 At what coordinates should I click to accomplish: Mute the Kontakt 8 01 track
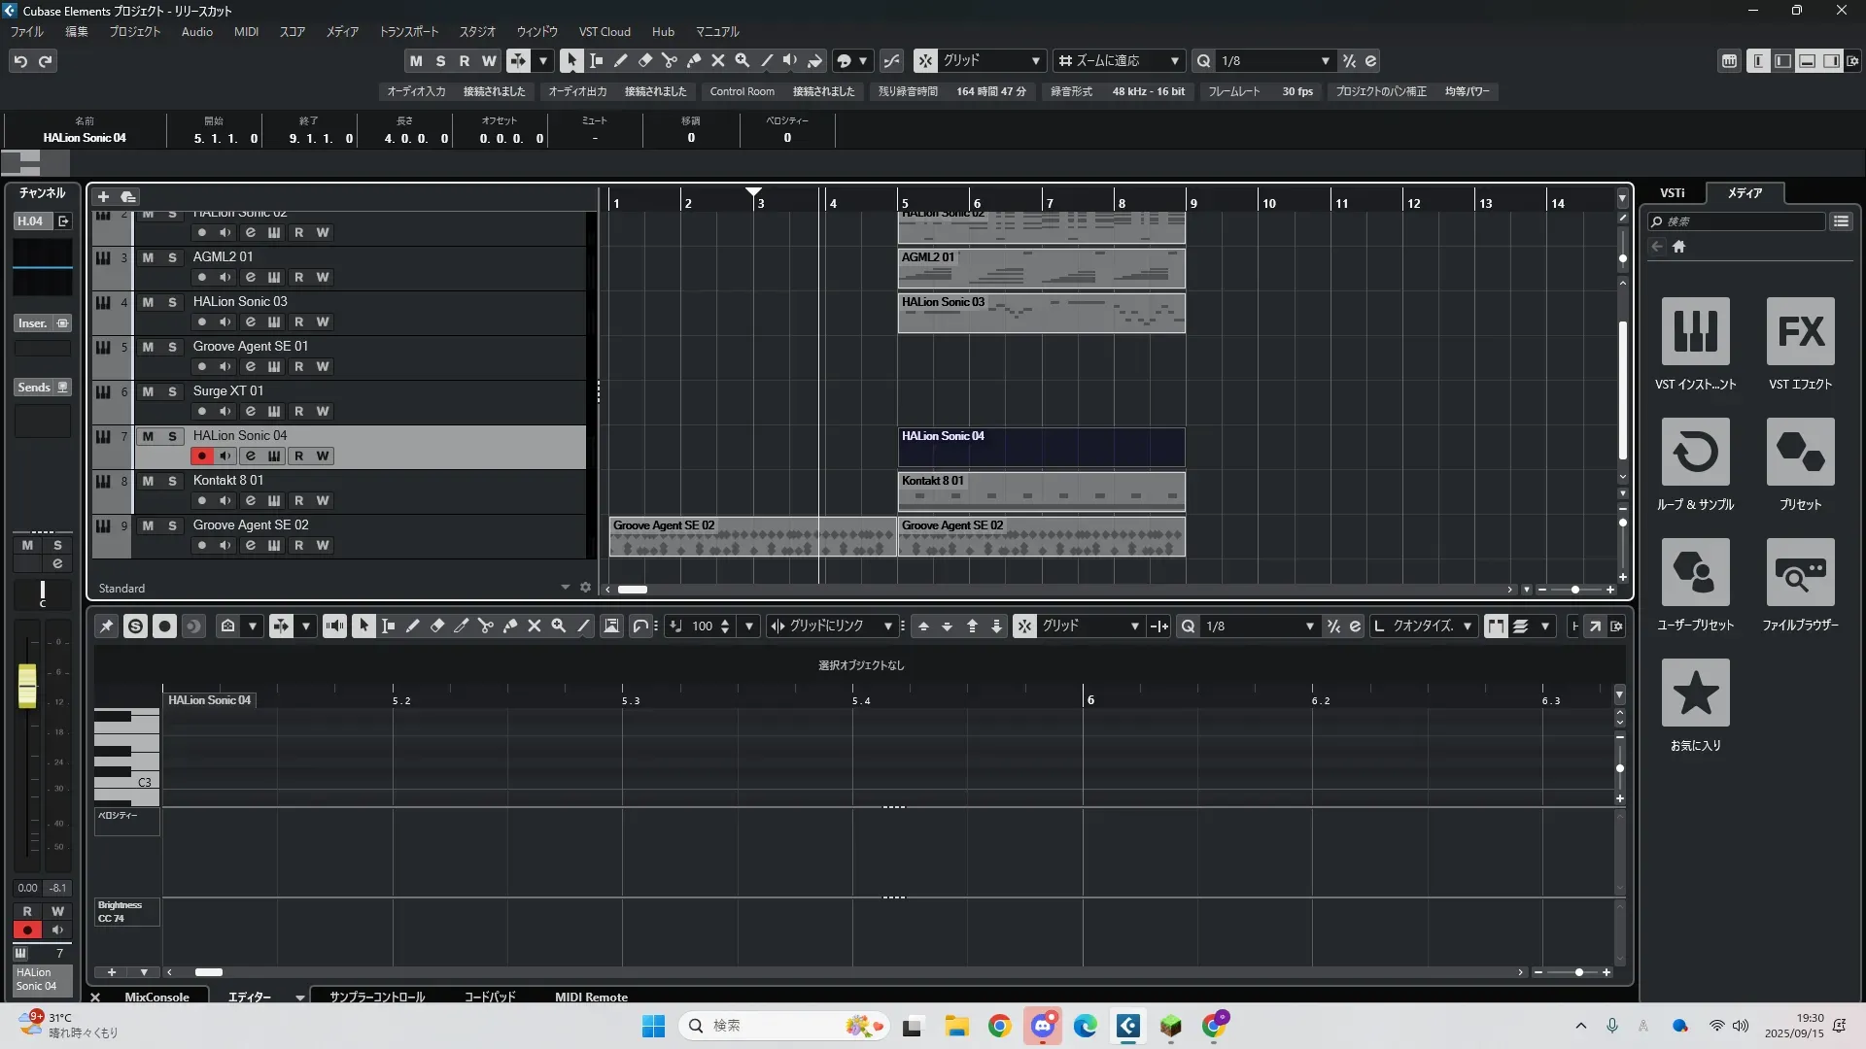148,481
